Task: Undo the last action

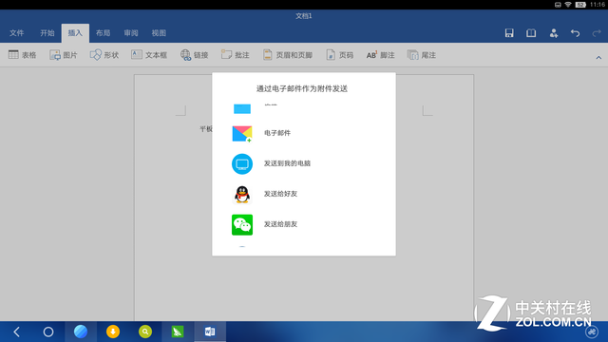Action: (x=575, y=33)
